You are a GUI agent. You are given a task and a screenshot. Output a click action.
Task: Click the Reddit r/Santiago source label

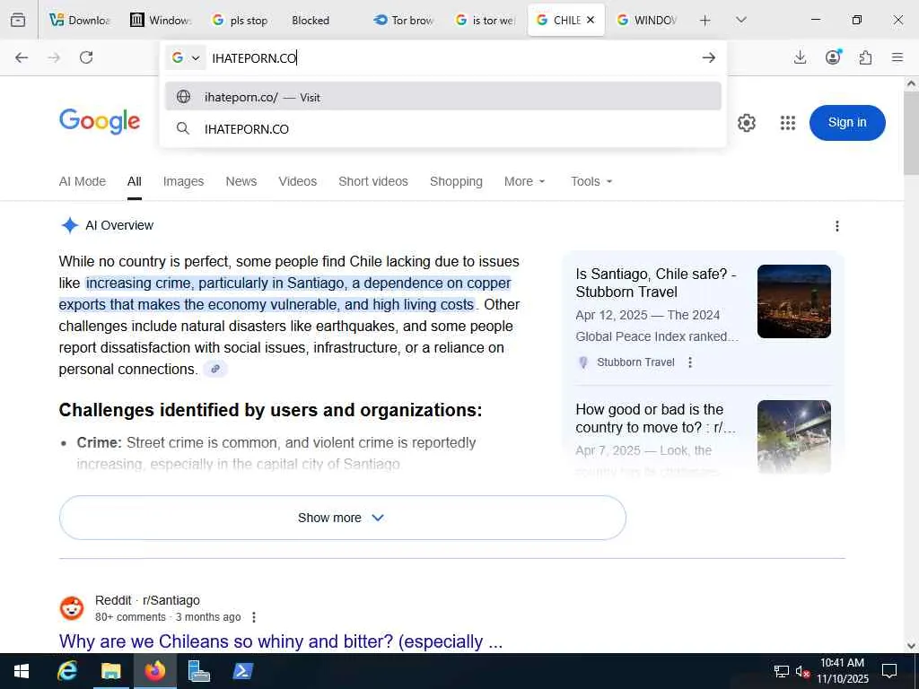[147, 600]
